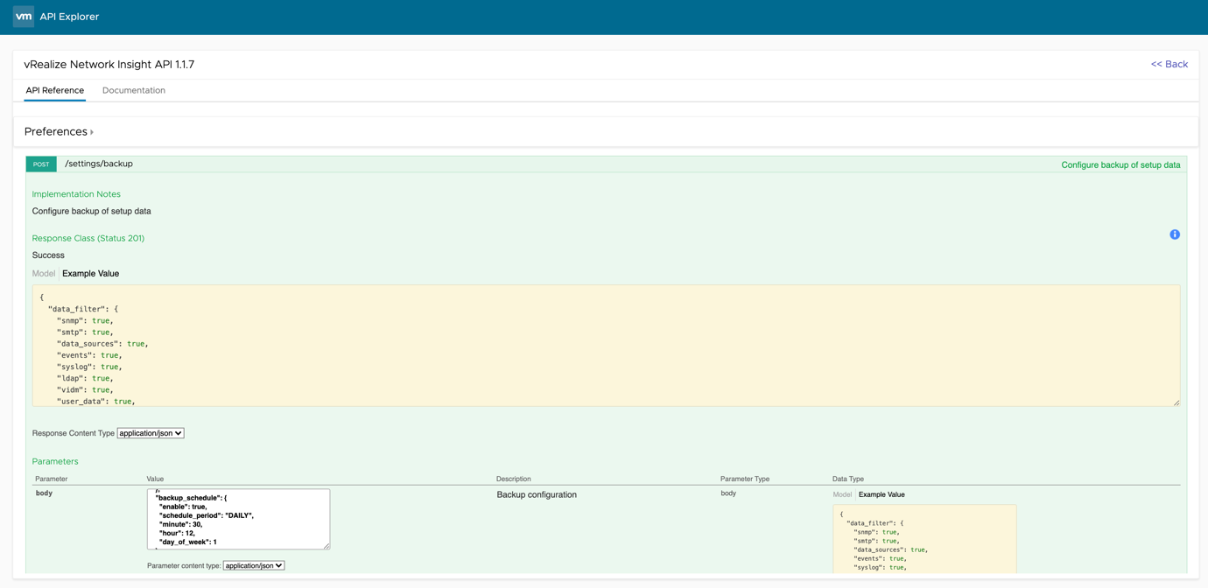Image resolution: width=1208 pixels, height=588 pixels.
Task: Select the Model tab under Response Class
Action: [x=44, y=273]
